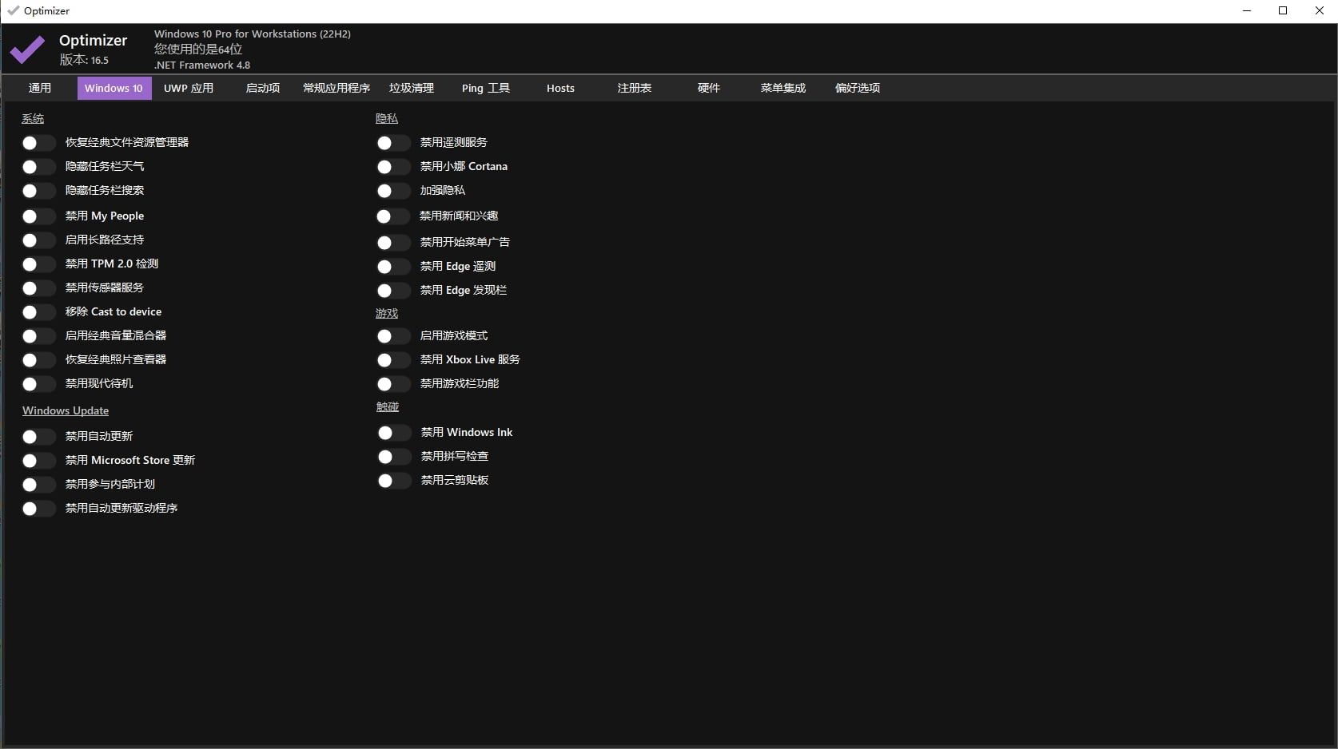Toggle 恢复经典照片查看器 switch
This screenshot has height=749, width=1338.
coord(38,360)
